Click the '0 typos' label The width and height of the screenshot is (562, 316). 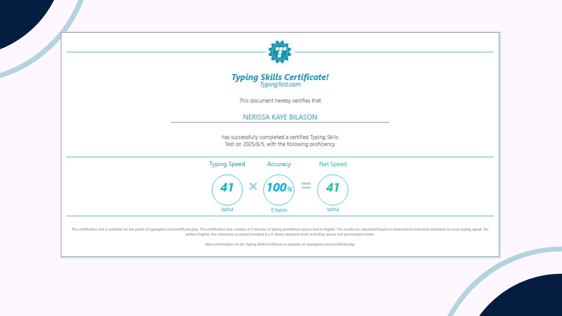(x=279, y=210)
